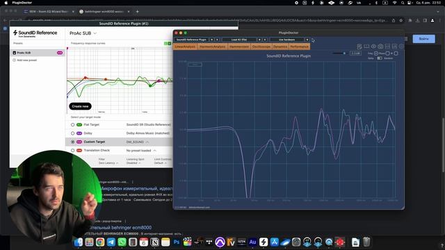This screenshot has height=250, width=445.
Task: Select the Flat Target radio button
Action: click(x=72, y=125)
